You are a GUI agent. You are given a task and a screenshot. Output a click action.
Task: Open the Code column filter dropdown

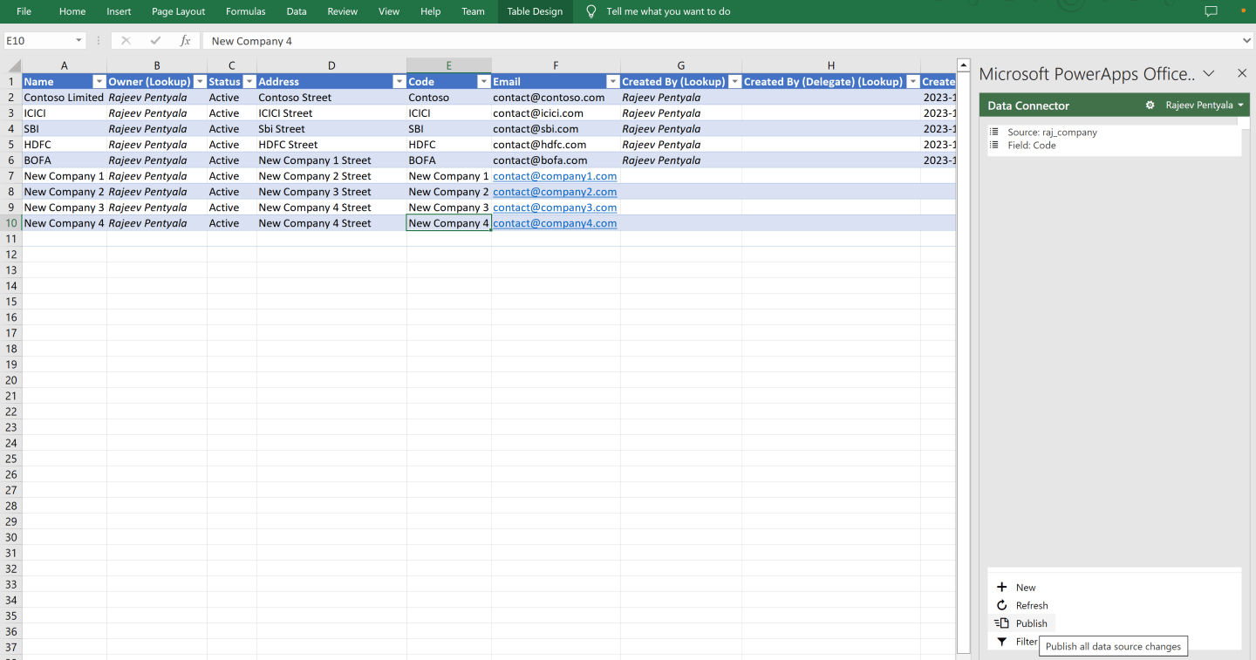(482, 81)
